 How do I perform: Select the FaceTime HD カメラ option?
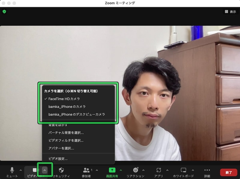coord(64,98)
